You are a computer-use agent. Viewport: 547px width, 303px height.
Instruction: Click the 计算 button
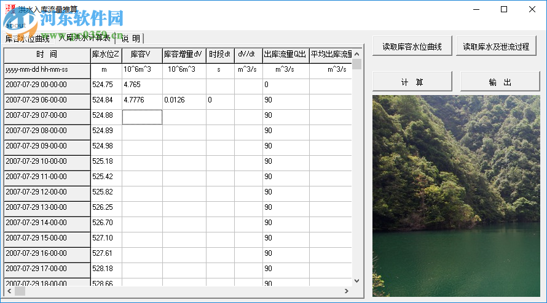pos(412,82)
